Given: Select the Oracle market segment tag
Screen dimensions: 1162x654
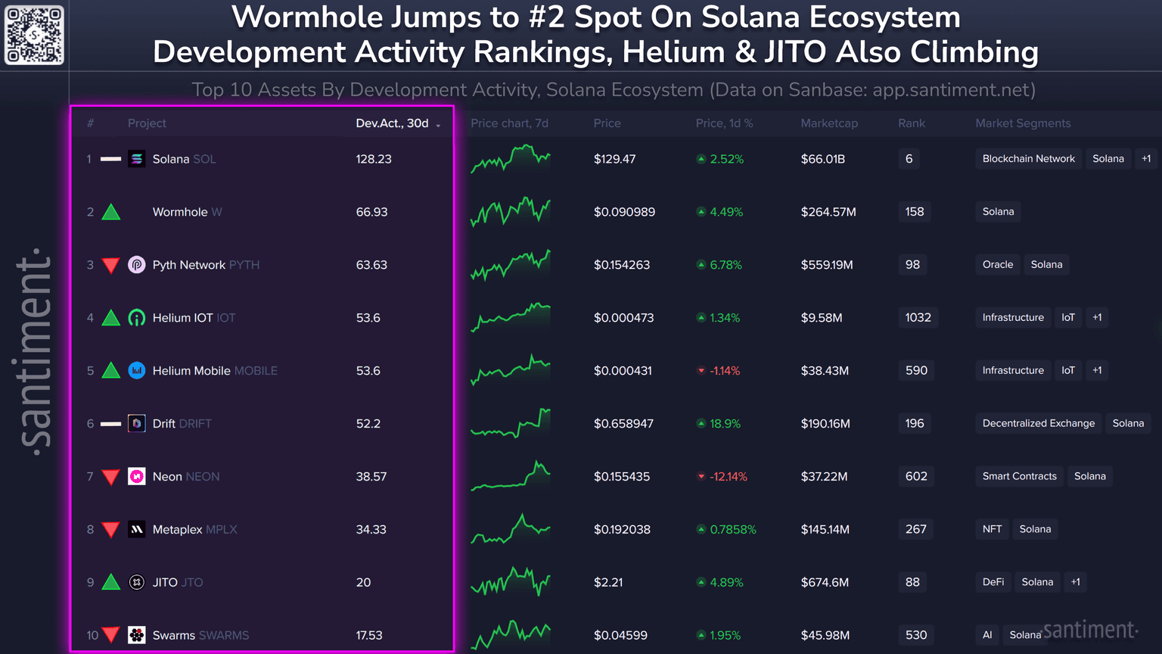Looking at the screenshot, I should click(997, 264).
